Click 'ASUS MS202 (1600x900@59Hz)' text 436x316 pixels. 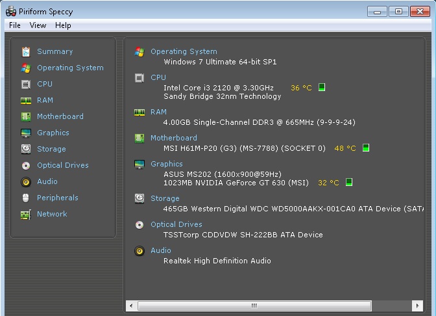pyautogui.click(x=223, y=174)
